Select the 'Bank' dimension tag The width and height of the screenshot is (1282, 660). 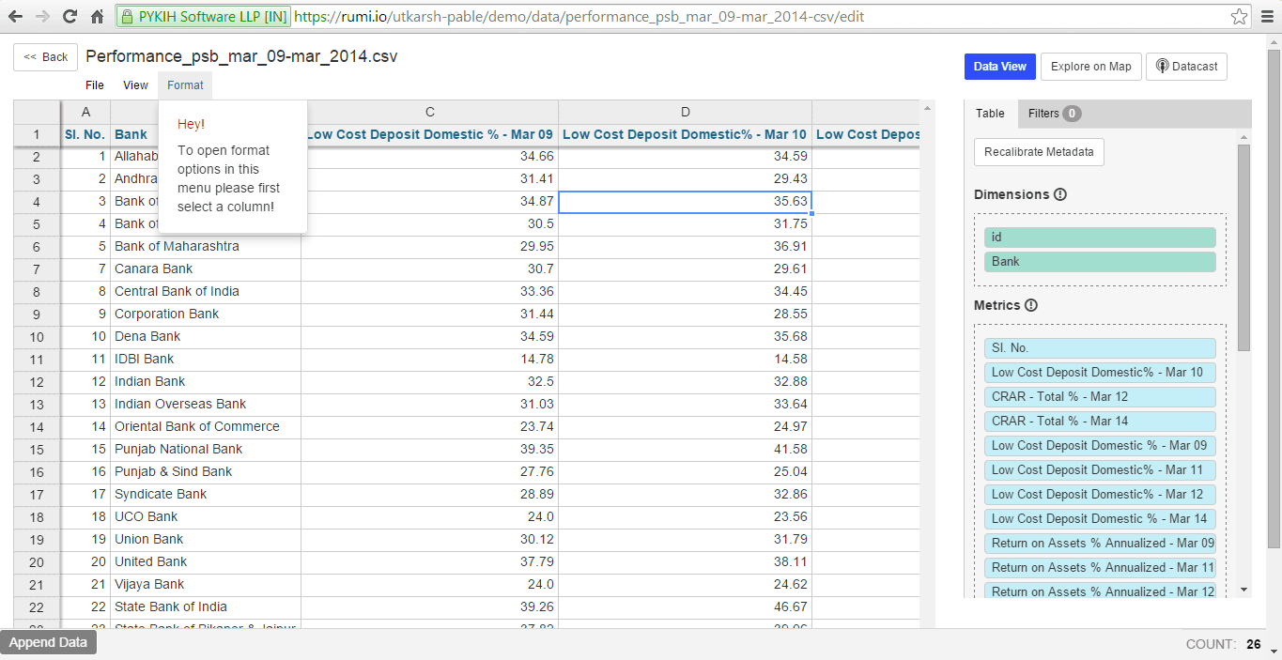click(1100, 262)
